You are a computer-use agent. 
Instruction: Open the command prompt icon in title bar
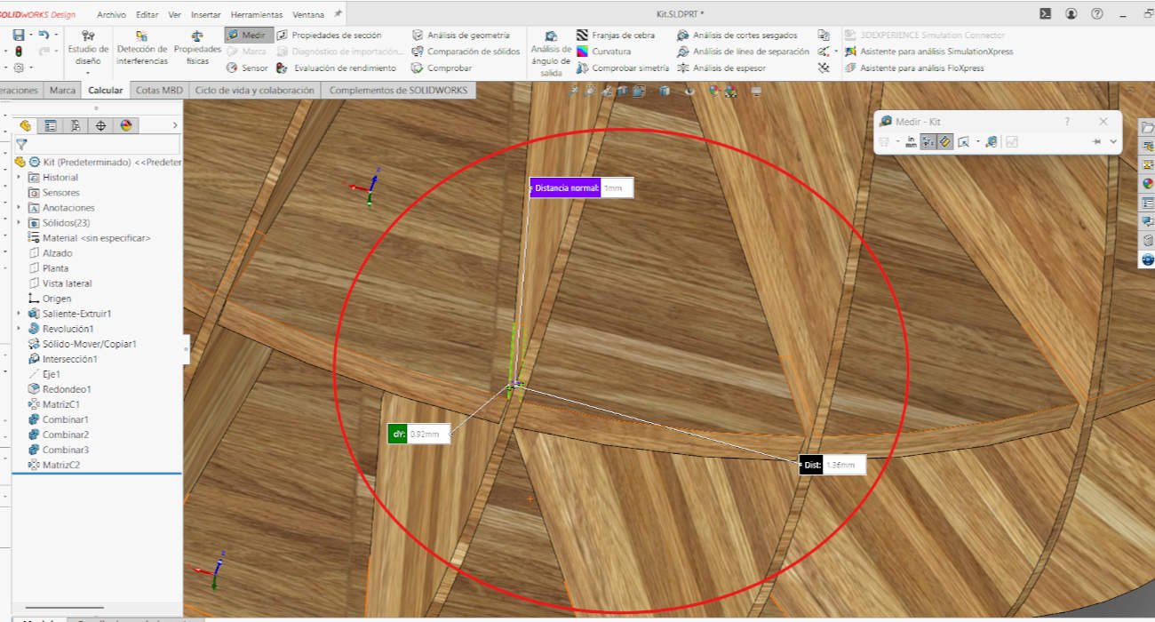1046,13
